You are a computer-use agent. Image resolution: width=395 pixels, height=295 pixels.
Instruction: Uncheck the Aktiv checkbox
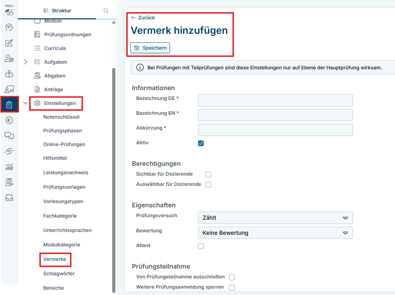(x=201, y=143)
